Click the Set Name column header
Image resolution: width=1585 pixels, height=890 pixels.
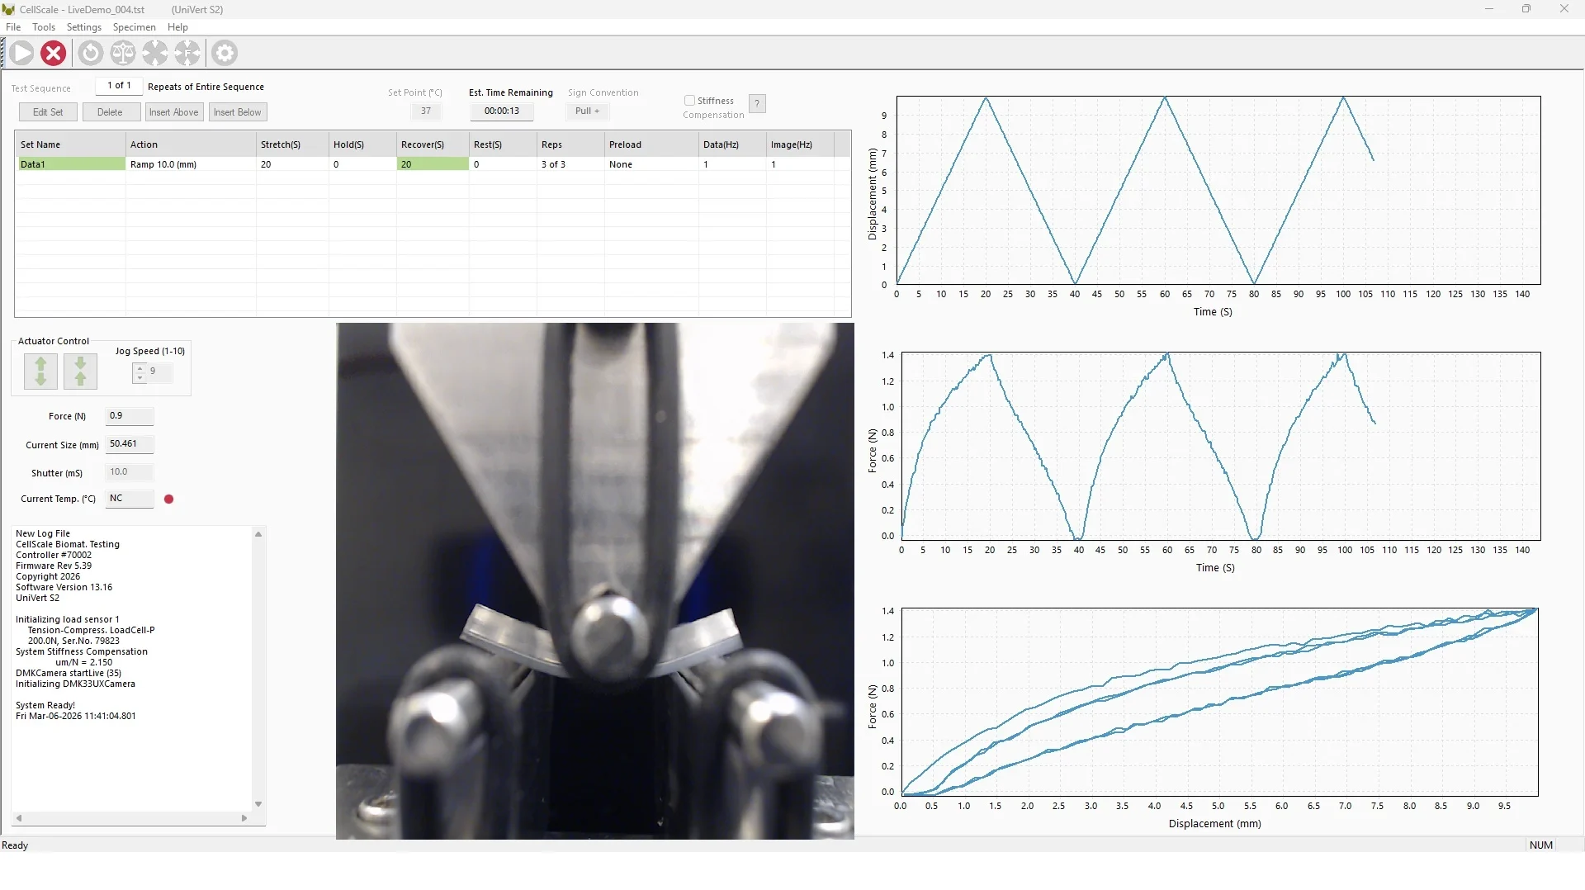point(71,144)
